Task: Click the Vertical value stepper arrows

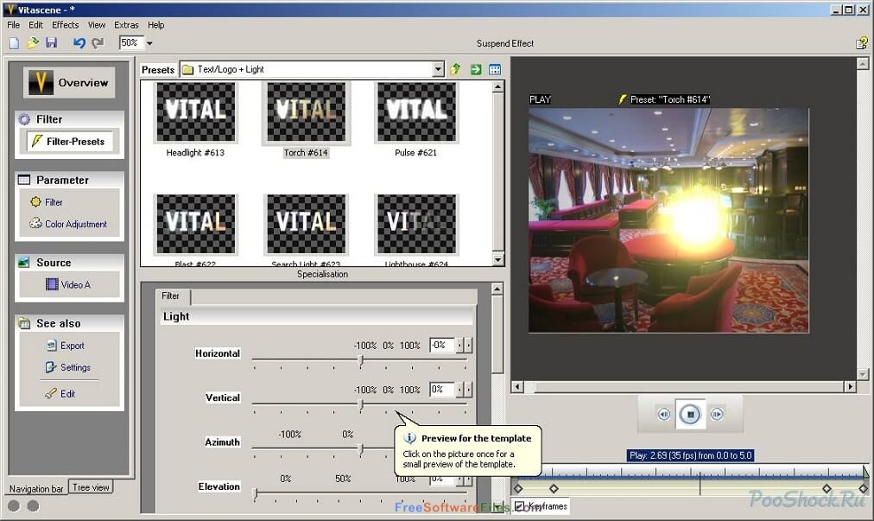Action: pyautogui.click(x=465, y=390)
